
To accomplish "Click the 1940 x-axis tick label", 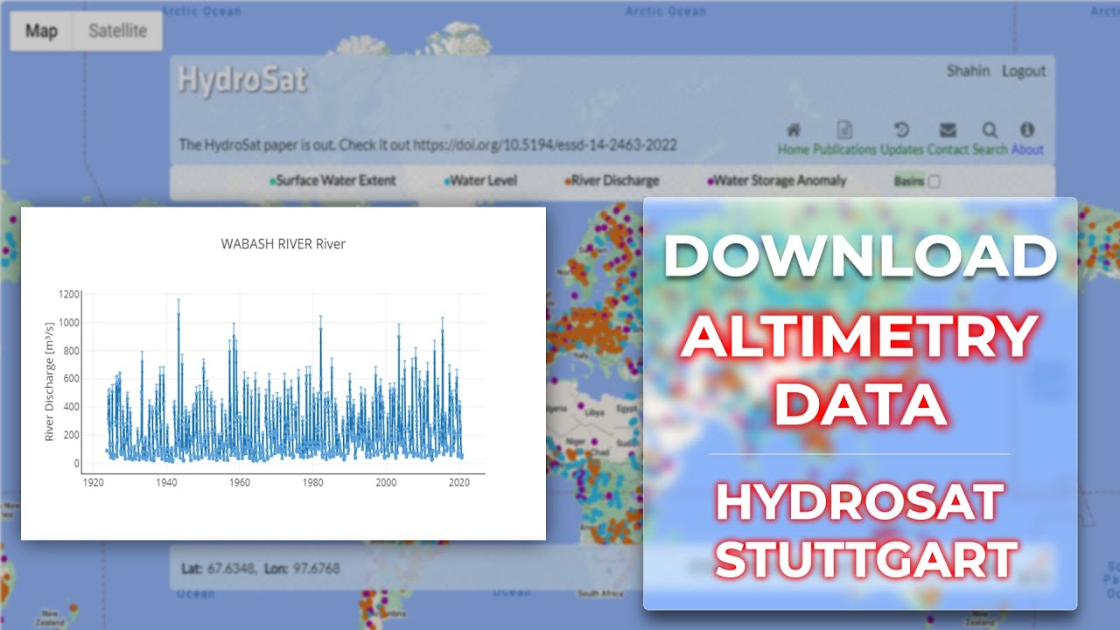I will click(165, 482).
